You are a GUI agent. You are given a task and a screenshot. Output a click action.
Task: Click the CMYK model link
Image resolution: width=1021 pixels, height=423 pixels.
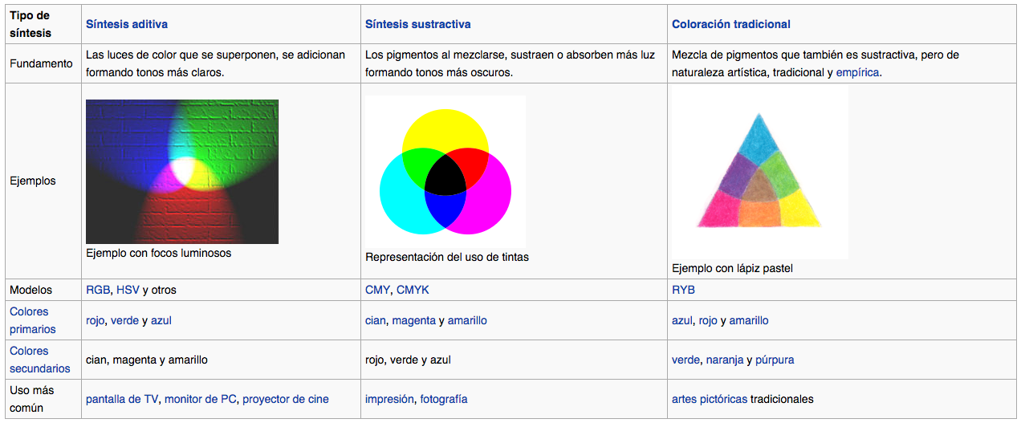(413, 290)
